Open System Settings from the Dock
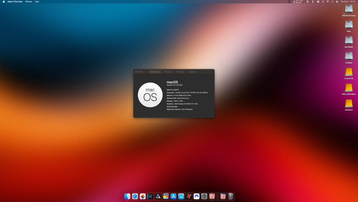358x202 pixels. (204, 196)
